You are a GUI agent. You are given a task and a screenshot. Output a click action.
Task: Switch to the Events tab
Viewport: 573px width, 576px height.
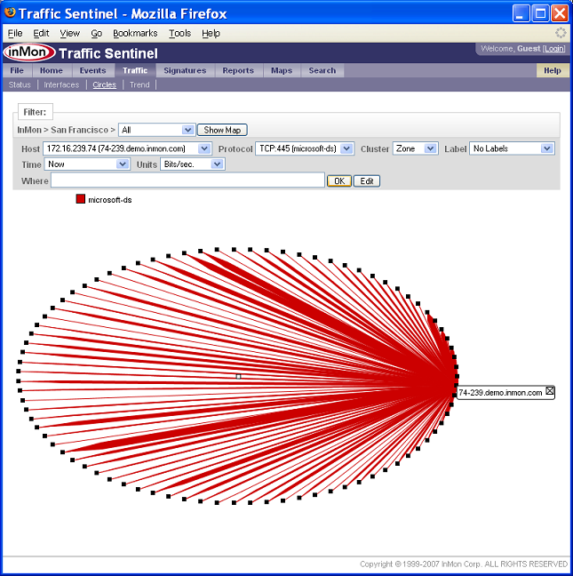pyautogui.click(x=92, y=70)
